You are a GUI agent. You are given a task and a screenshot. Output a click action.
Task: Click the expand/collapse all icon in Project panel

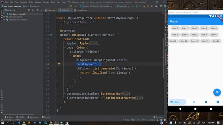[x=33, y=10]
